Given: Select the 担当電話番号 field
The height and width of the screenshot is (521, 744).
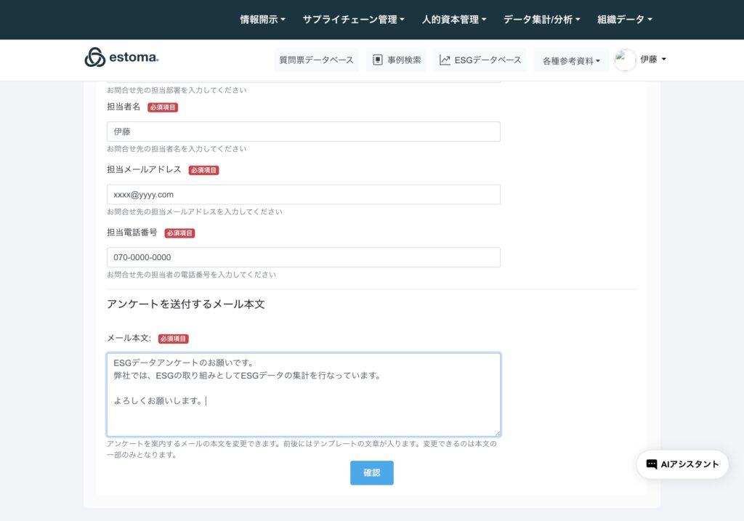Looking at the screenshot, I should tap(303, 257).
